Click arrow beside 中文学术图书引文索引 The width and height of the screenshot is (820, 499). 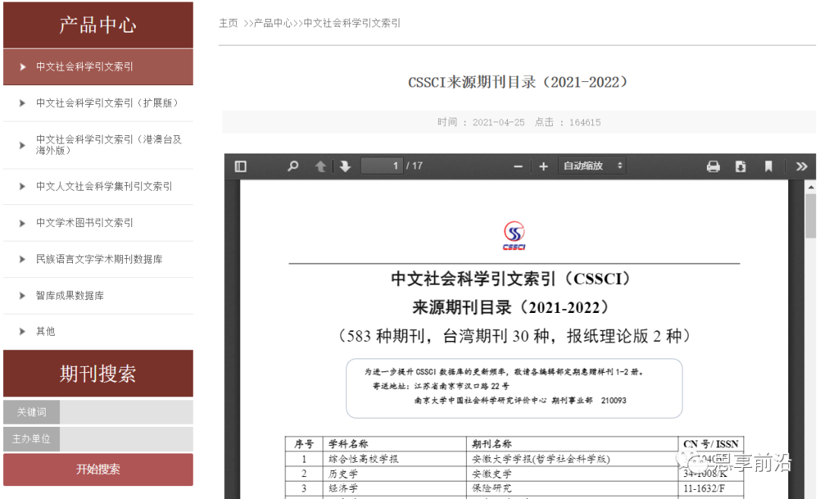22,223
